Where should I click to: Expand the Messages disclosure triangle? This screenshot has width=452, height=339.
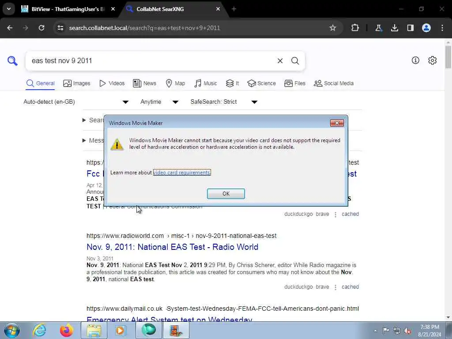click(84, 140)
